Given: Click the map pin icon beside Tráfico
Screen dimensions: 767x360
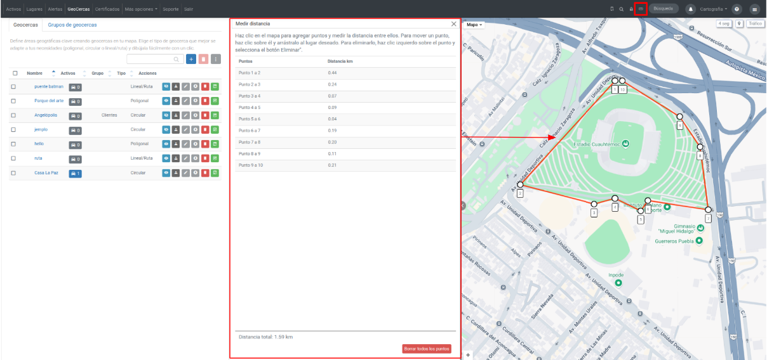Looking at the screenshot, I should click(x=740, y=23).
